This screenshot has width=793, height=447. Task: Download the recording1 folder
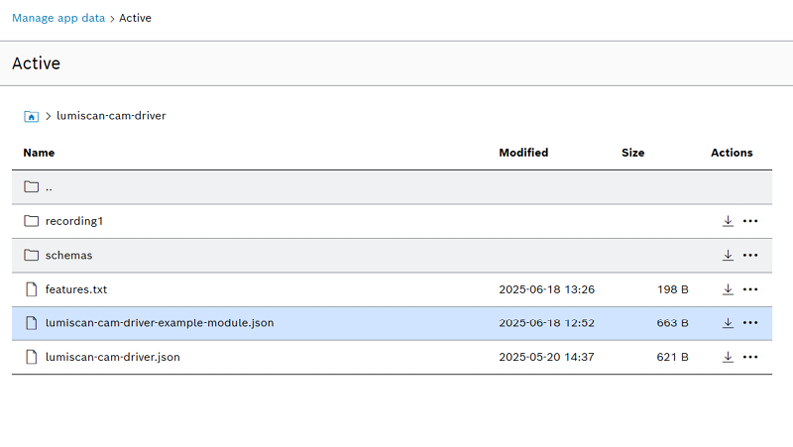pos(728,221)
